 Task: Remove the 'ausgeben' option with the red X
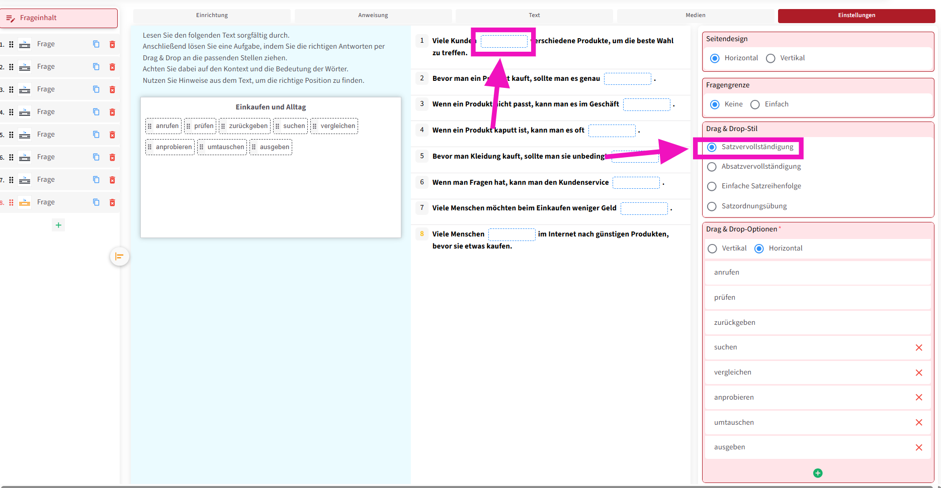point(918,447)
